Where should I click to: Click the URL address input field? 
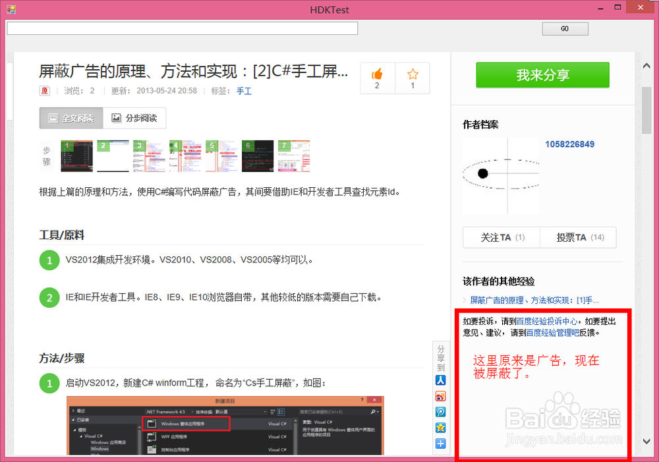pyautogui.click(x=183, y=28)
